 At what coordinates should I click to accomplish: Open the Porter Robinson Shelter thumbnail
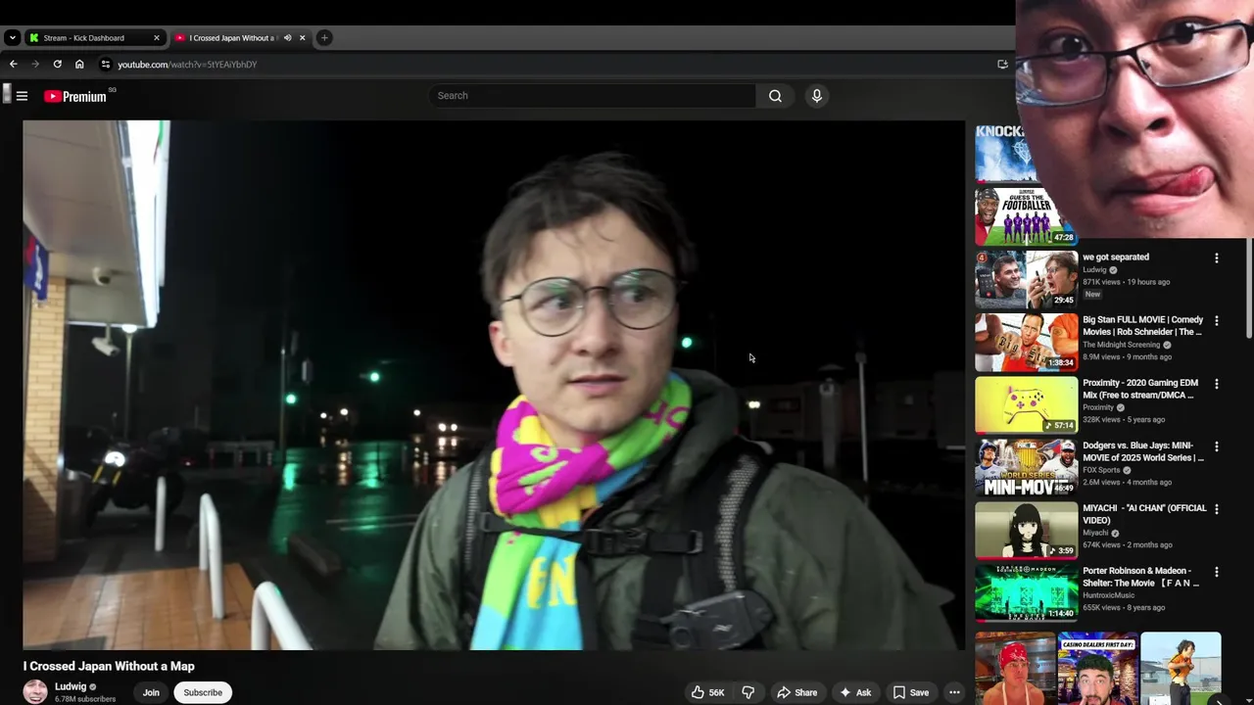pos(1026,592)
